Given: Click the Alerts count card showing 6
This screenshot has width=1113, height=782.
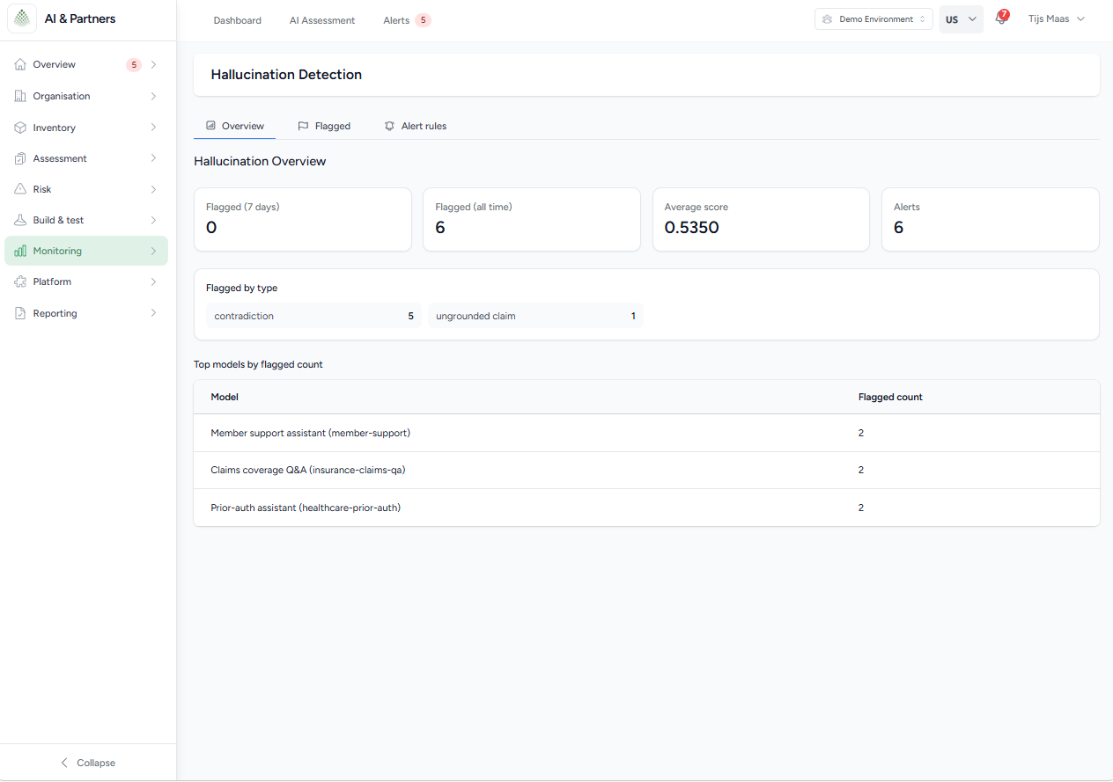Looking at the screenshot, I should [991, 219].
